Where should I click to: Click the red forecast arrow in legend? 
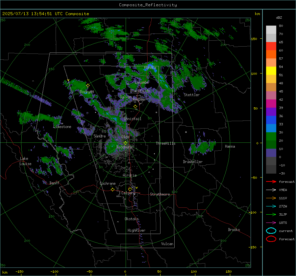[x=271, y=181]
